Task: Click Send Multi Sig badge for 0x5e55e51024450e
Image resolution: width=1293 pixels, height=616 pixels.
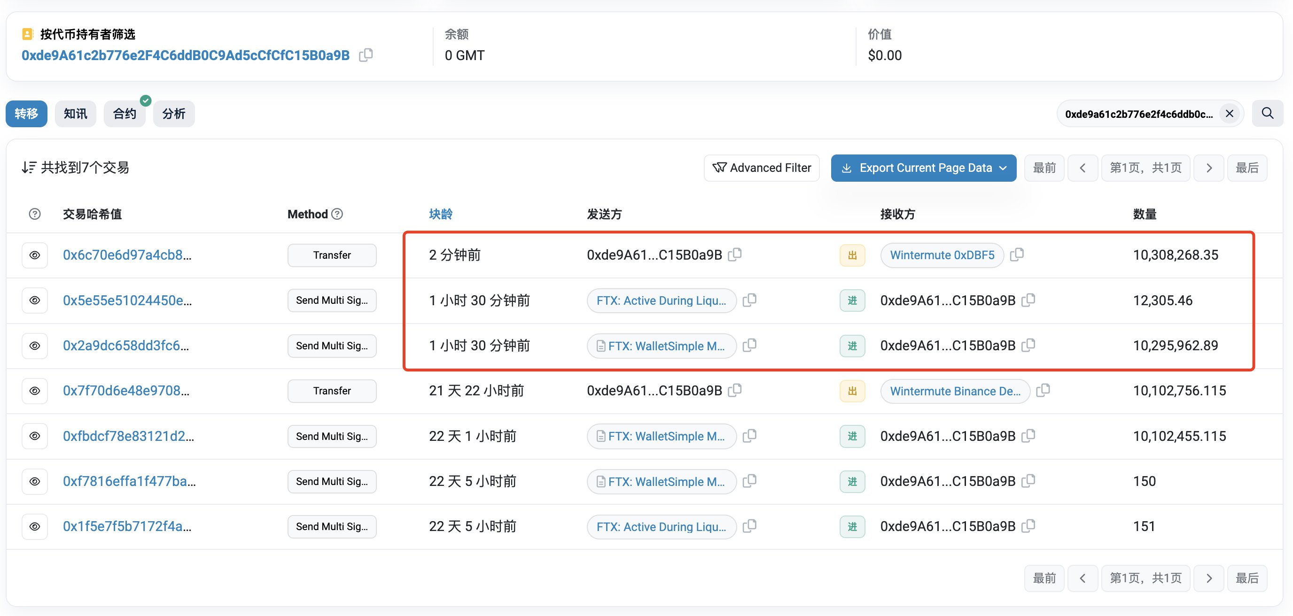Action: pyautogui.click(x=332, y=300)
